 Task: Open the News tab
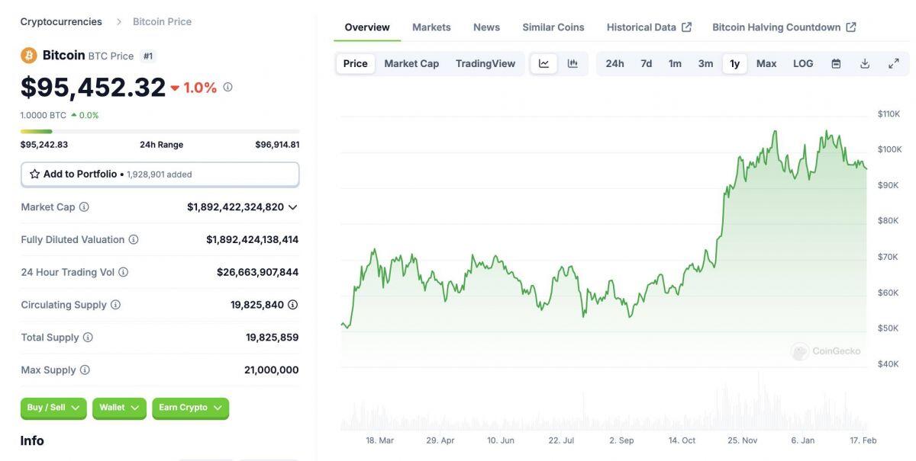[x=486, y=27]
